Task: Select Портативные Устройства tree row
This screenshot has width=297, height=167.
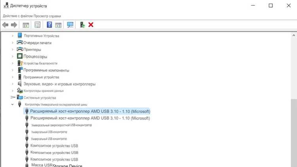Action: click(x=42, y=36)
